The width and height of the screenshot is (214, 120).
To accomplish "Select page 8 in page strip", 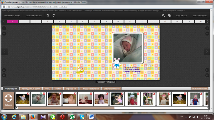I will [106, 21].
